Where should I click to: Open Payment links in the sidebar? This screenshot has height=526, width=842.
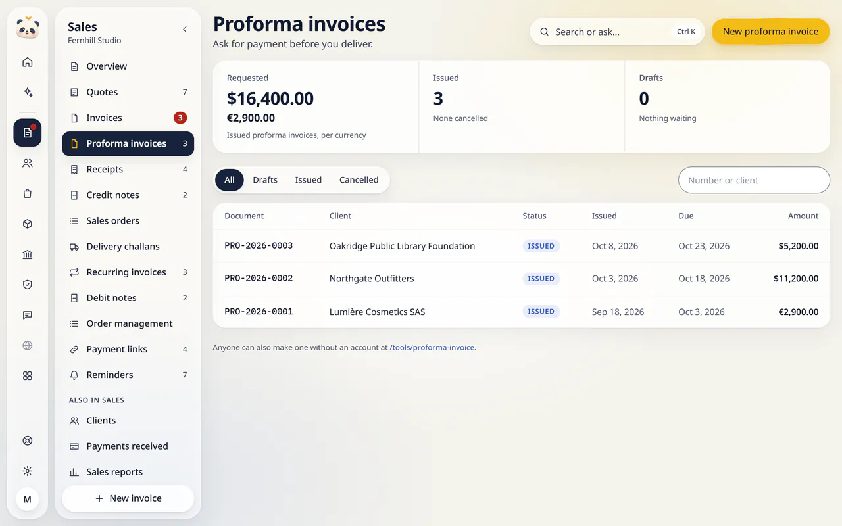tap(128, 349)
